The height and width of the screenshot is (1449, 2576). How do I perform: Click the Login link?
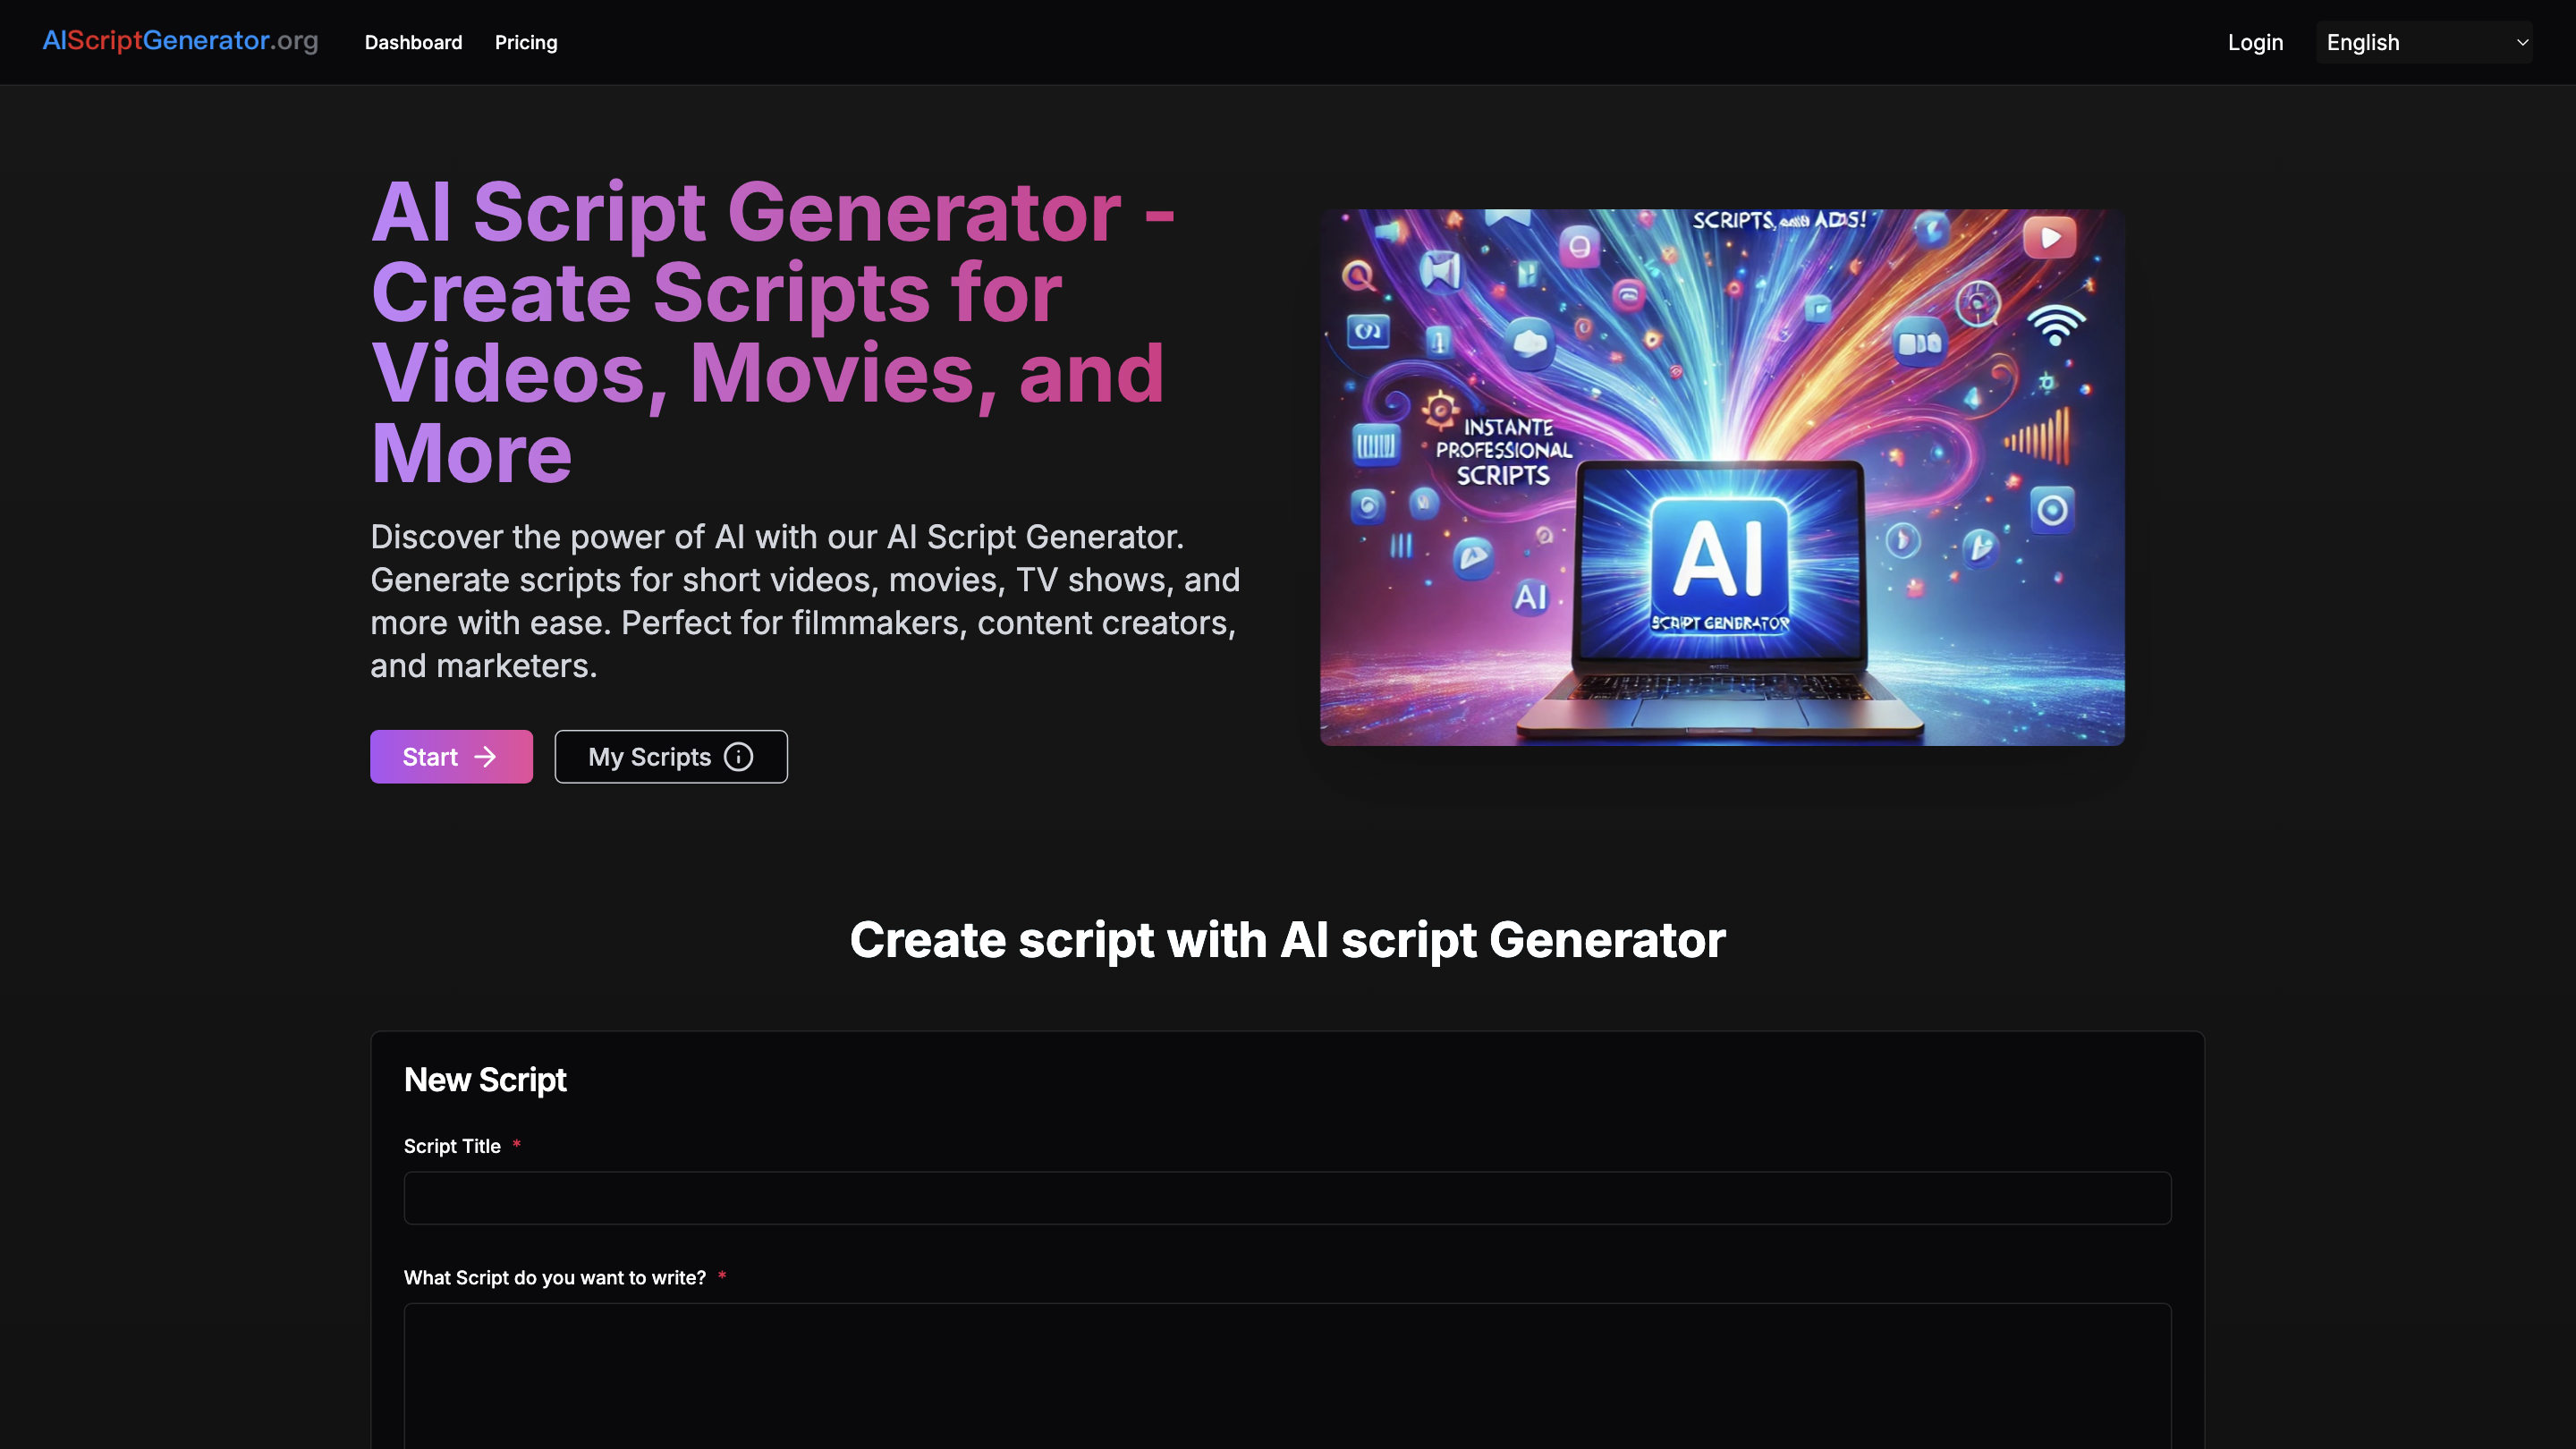(x=2255, y=42)
